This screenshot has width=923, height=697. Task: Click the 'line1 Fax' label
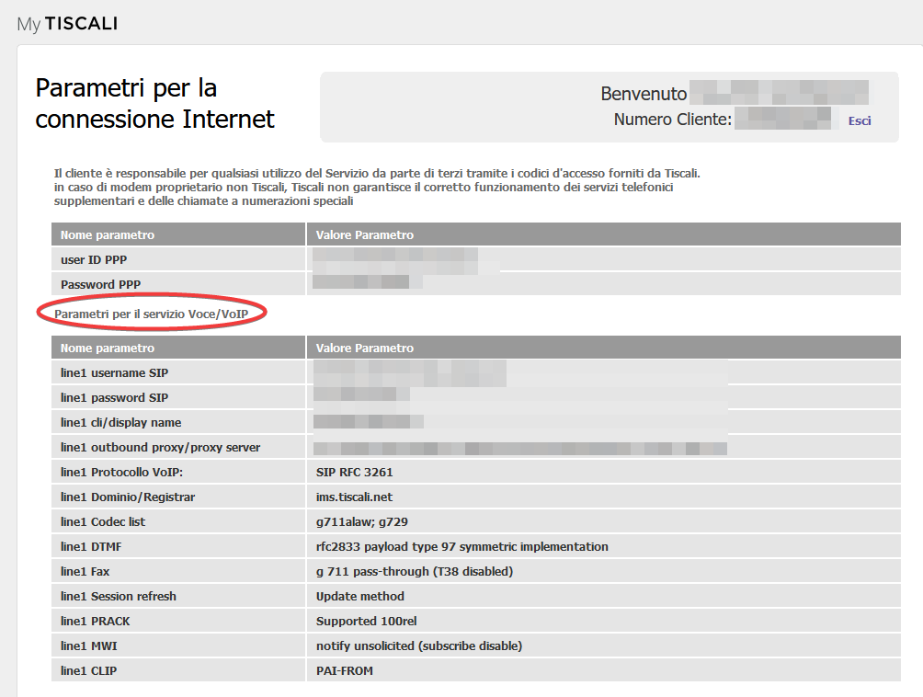(x=85, y=571)
